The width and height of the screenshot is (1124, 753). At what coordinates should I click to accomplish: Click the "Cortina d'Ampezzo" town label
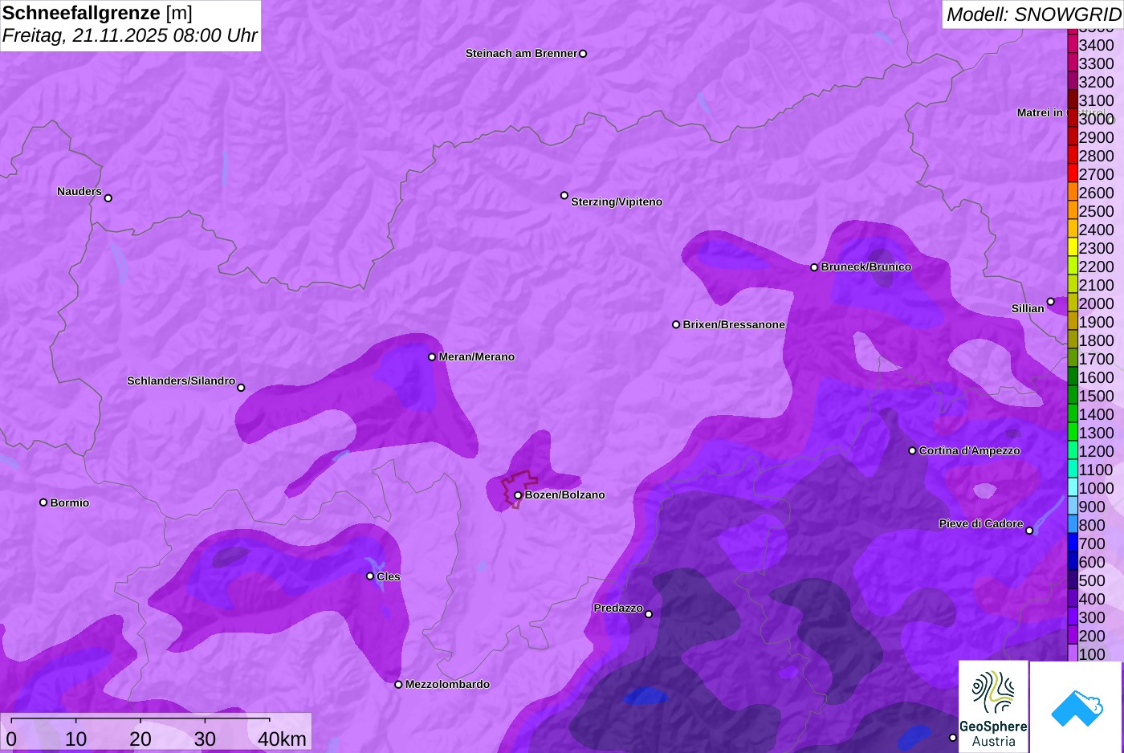tap(970, 451)
